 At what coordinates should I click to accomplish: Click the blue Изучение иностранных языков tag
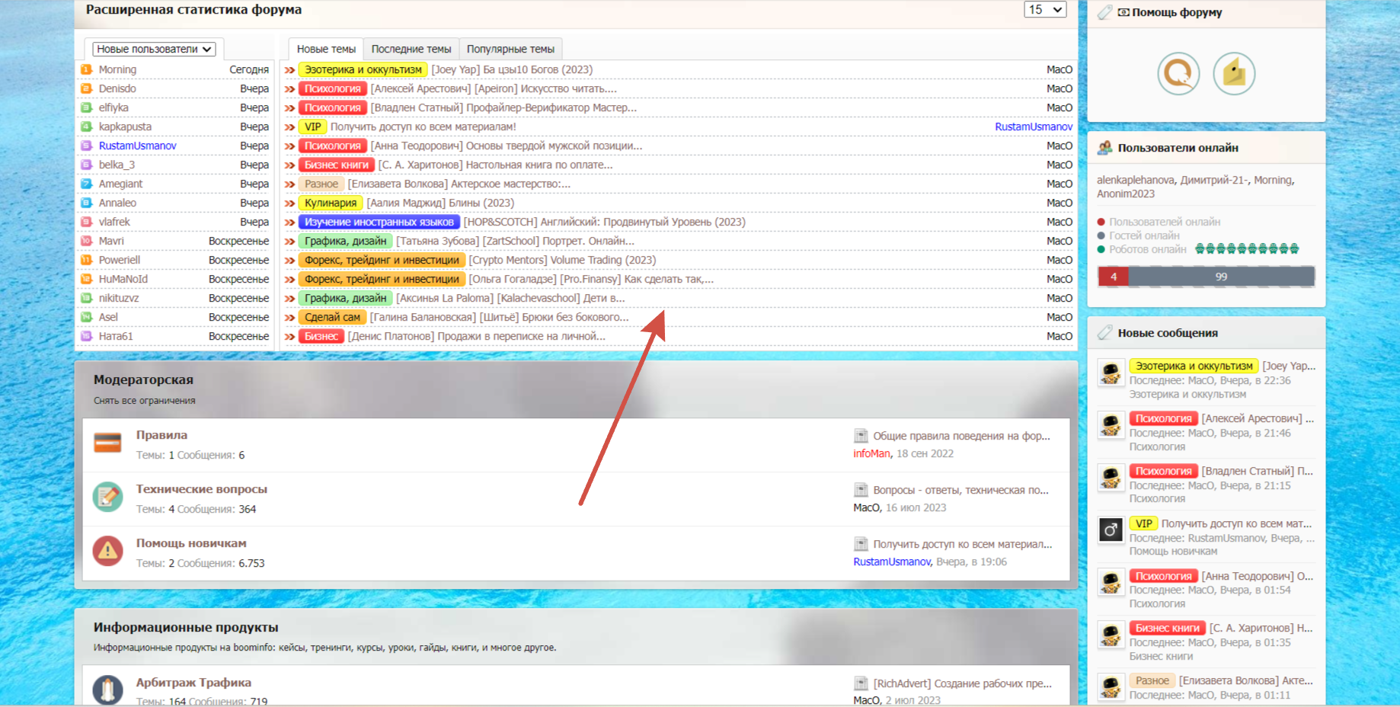click(379, 222)
